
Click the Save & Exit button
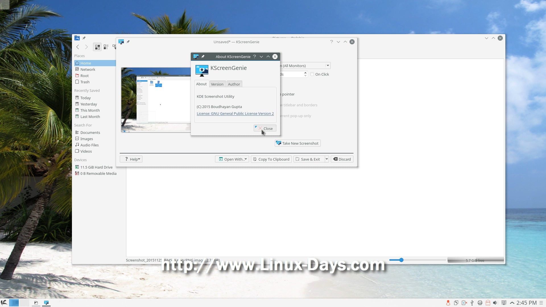pos(309,159)
